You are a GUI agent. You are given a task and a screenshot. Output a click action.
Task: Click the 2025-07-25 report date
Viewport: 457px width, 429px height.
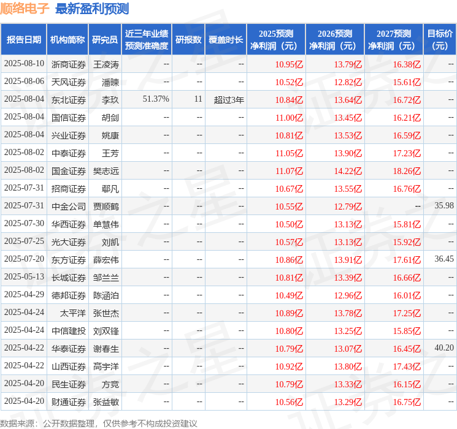click(x=24, y=241)
